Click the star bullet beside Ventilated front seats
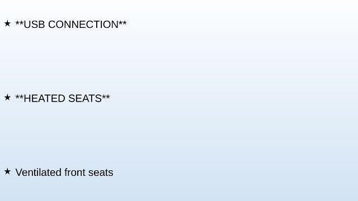Image resolution: width=358 pixels, height=201 pixels. tap(7, 171)
